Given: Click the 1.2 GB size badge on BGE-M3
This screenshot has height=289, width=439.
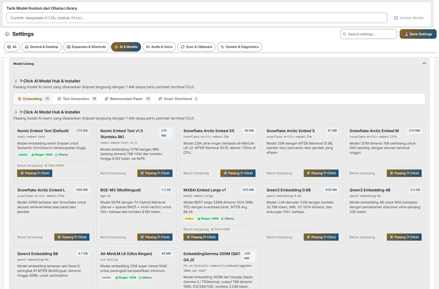Looking at the screenshot, I should (x=166, y=190).
